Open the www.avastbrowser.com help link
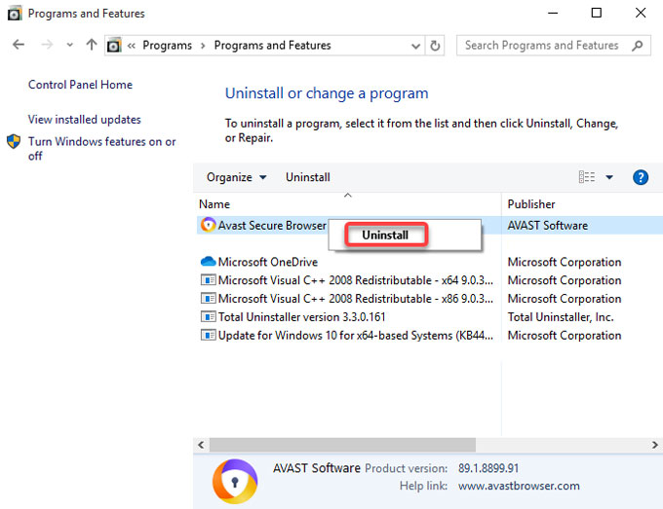The height and width of the screenshot is (509, 663). pos(519,486)
